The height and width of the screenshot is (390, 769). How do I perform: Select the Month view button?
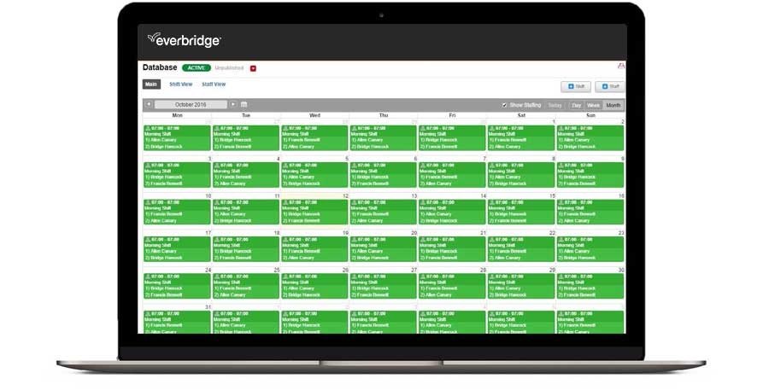point(613,105)
